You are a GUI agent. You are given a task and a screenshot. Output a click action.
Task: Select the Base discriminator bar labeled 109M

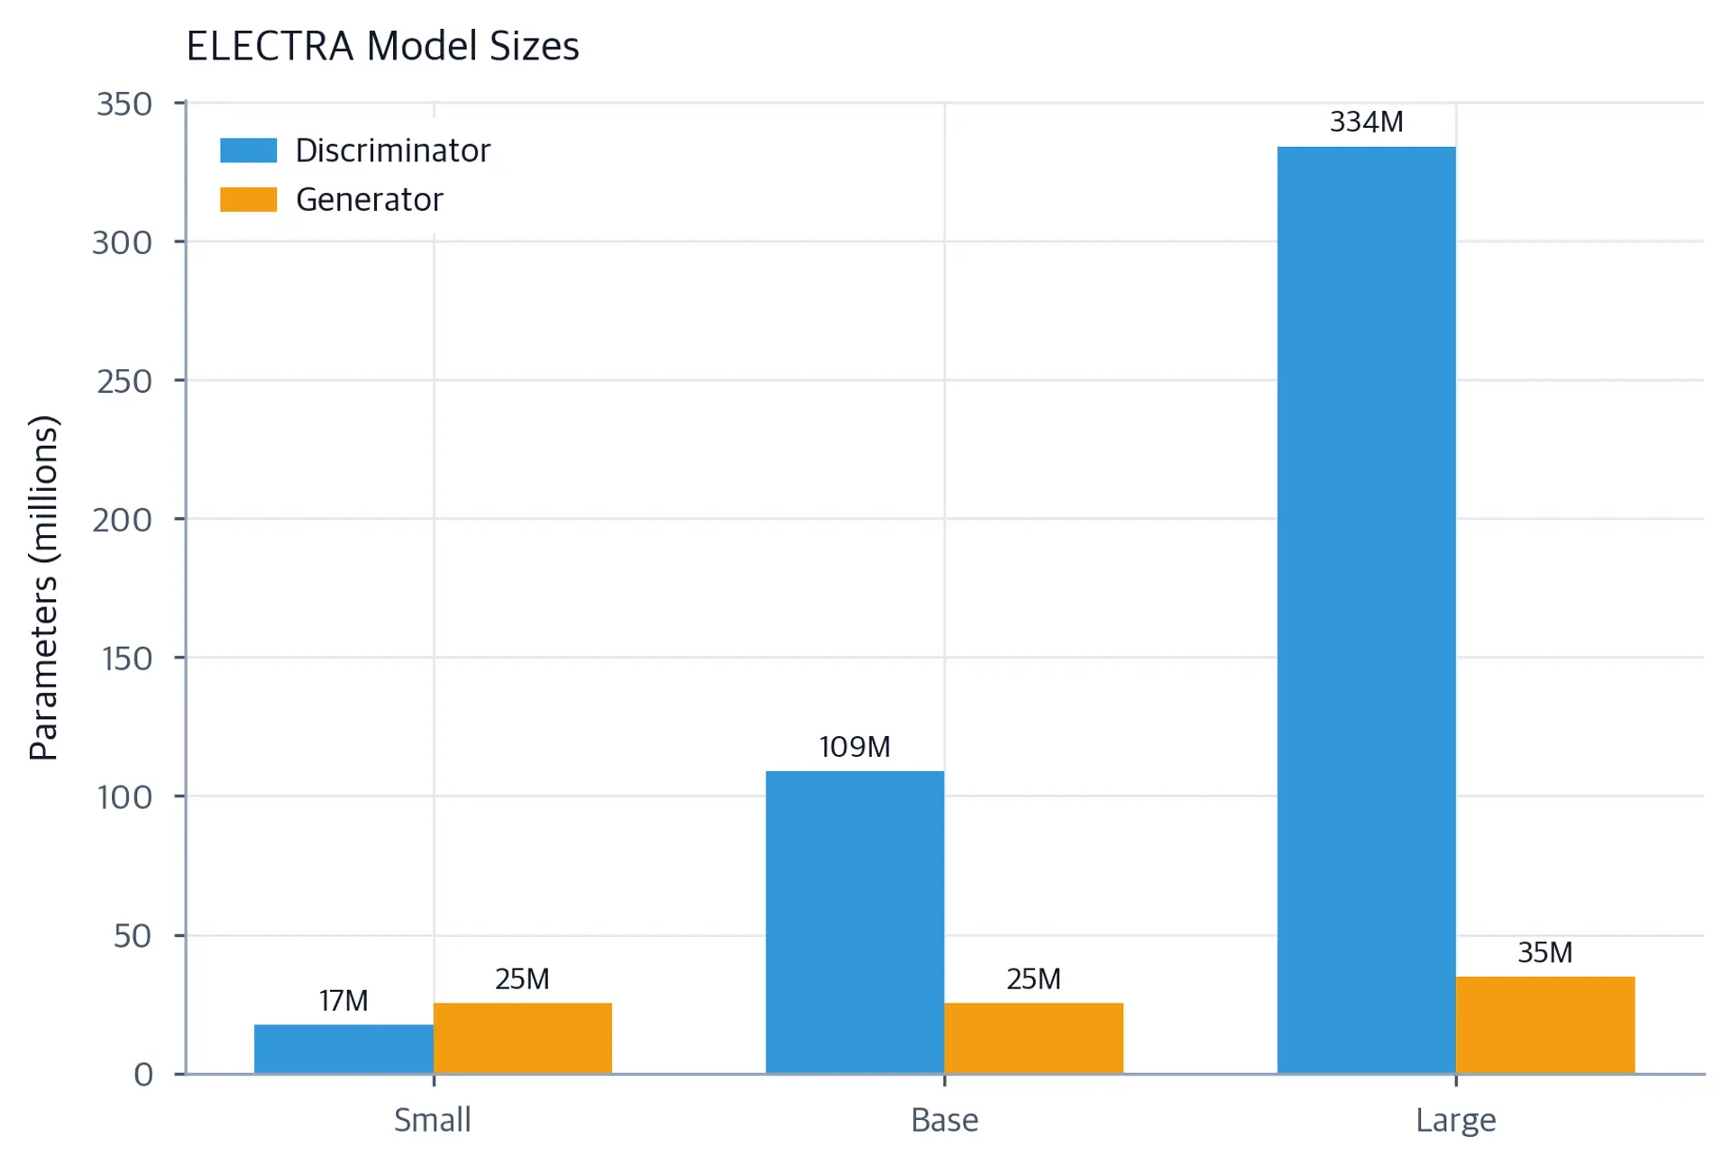point(855,922)
